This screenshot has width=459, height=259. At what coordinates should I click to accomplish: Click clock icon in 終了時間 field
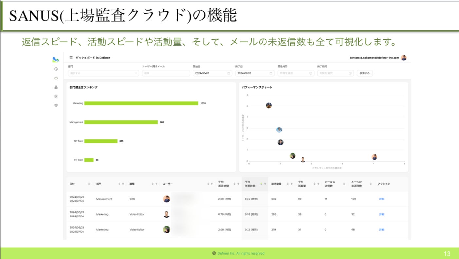coord(350,73)
